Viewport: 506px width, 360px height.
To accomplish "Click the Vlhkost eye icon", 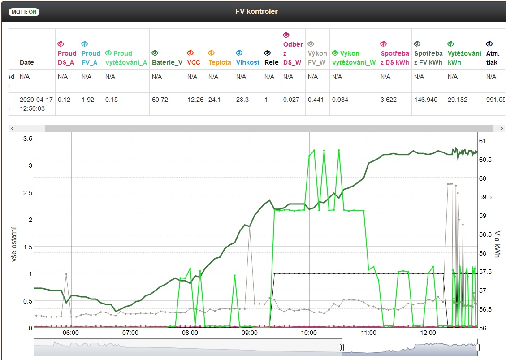I will [x=239, y=53].
